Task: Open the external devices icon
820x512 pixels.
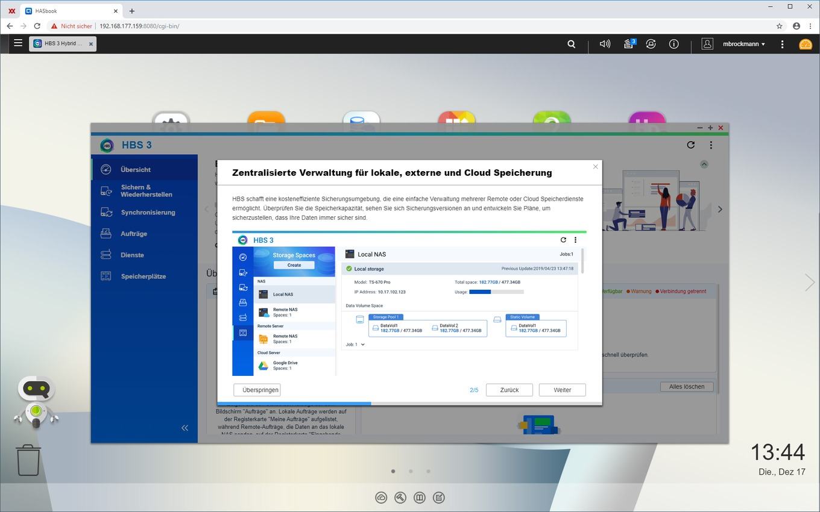Action: [x=651, y=44]
